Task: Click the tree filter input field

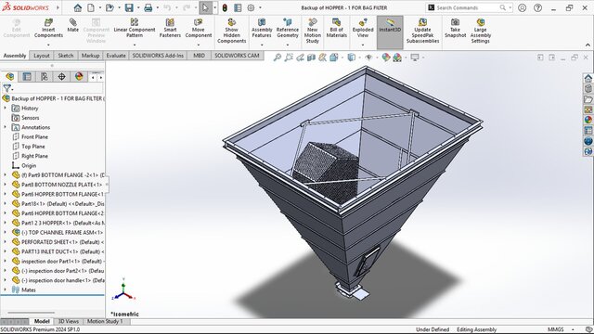Action: coord(58,88)
